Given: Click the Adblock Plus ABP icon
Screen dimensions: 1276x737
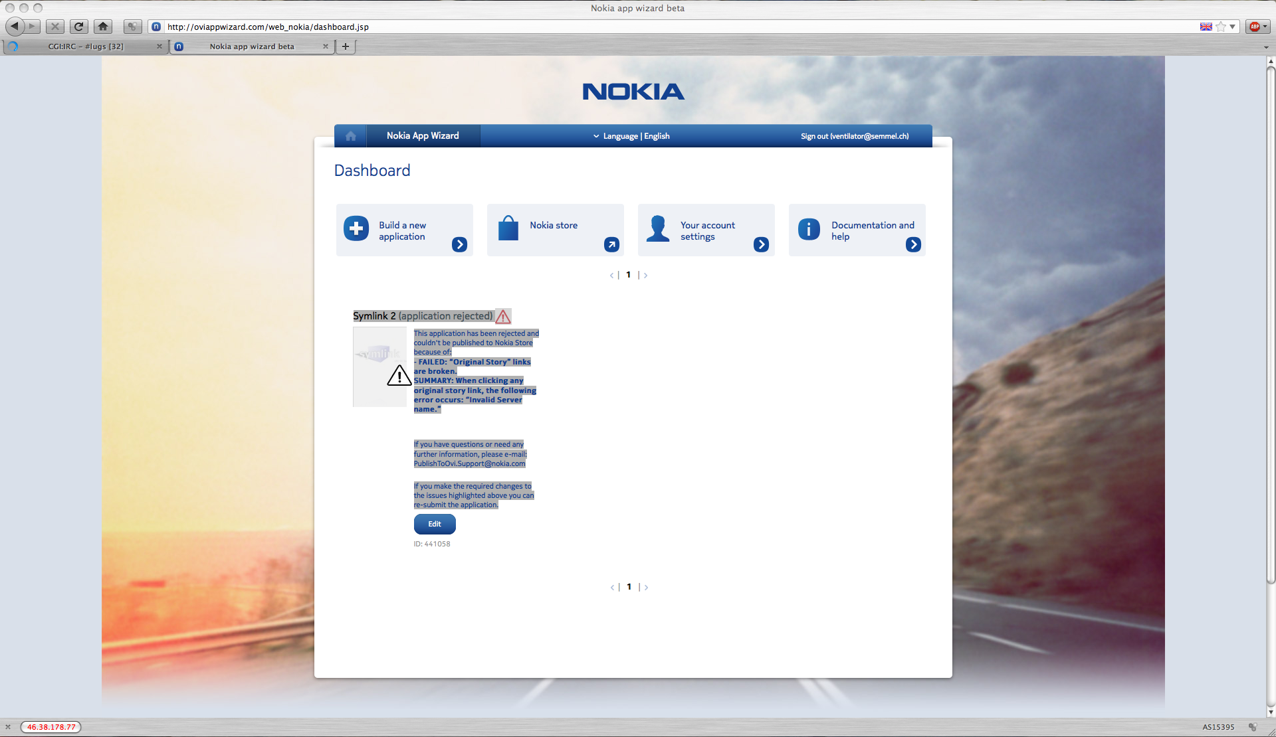Looking at the screenshot, I should tap(1255, 27).
